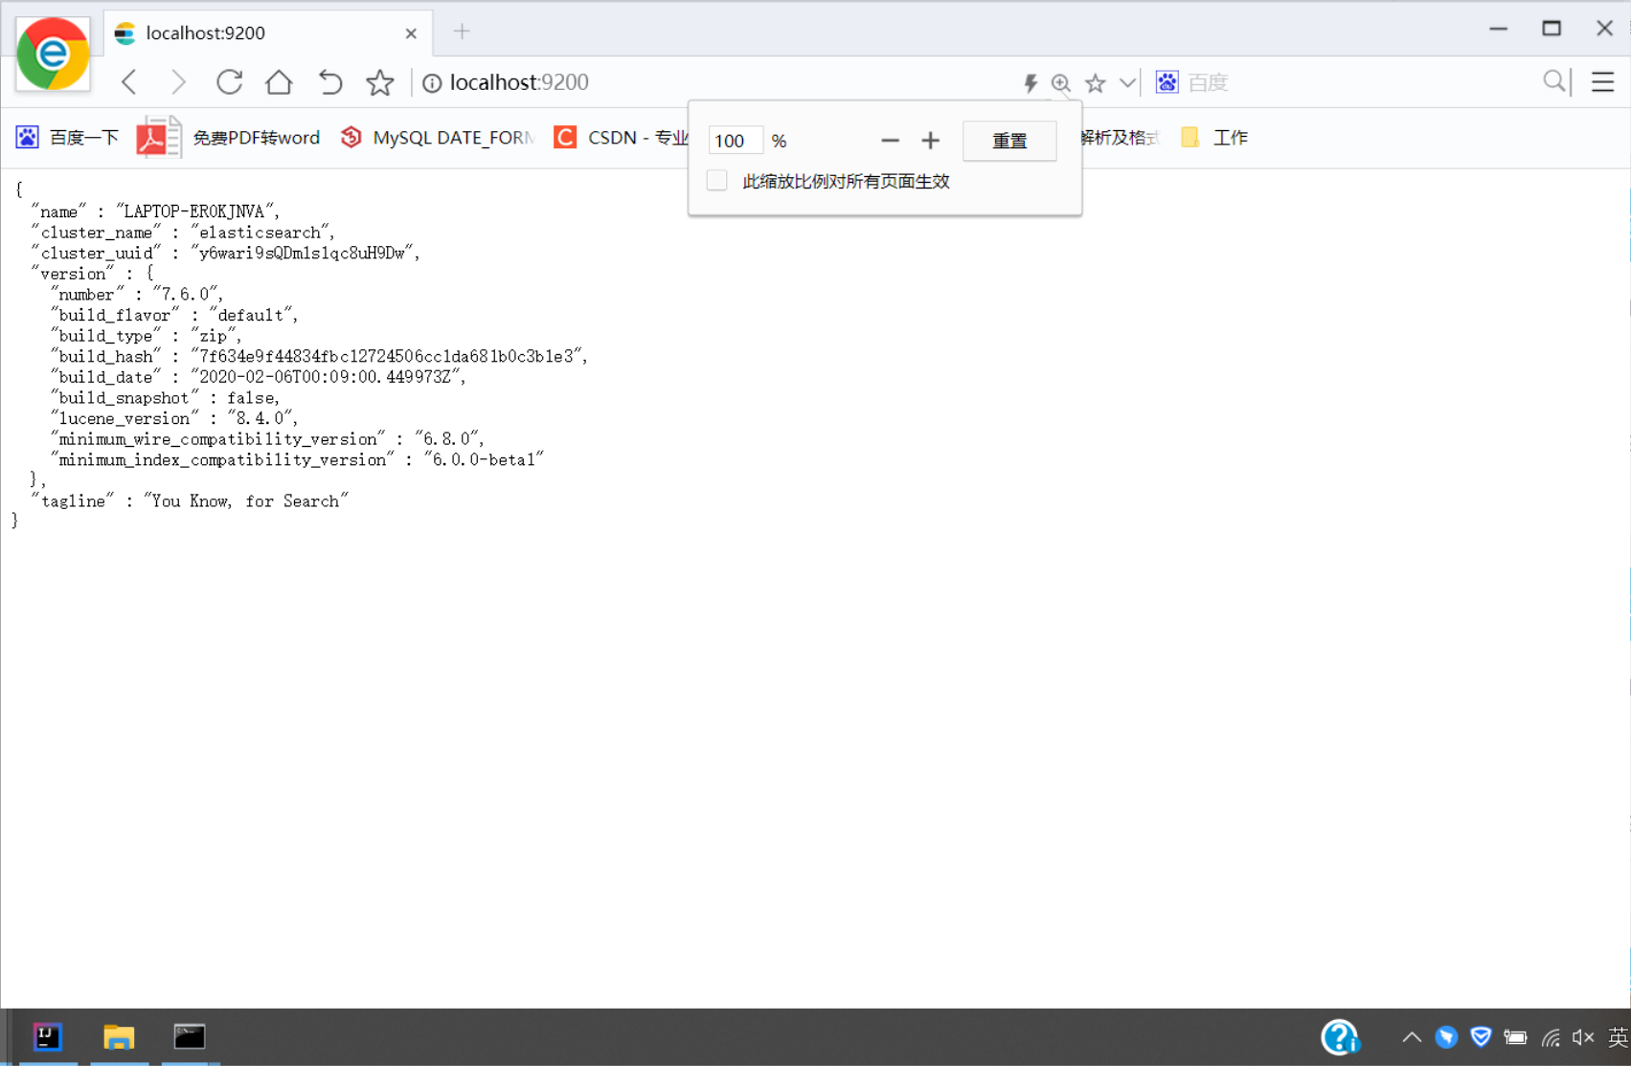Screen dimensions: 1631x1066
Task: Open the browser home page
Action: tap(279, 82)
